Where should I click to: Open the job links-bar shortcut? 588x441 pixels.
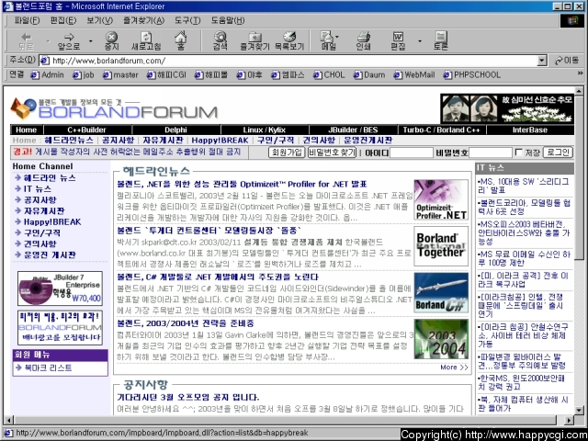[x=84, y=75]
